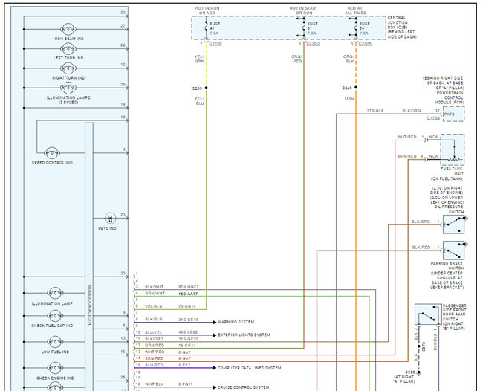Image resolution: width=483 pixels, height=391 pixels.
Task: Click the BLU/RED label at pin 15
Action: pyautogui.click(x=154, y=365)
